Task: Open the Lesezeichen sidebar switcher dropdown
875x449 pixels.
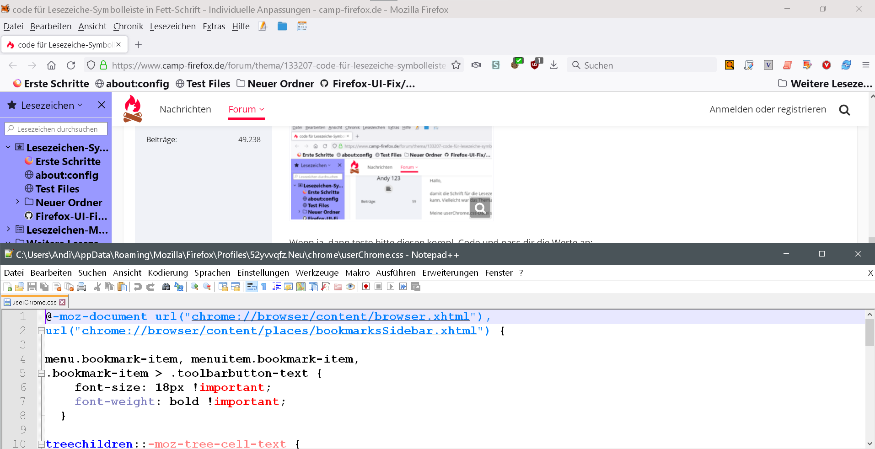Action: (51, 105)
